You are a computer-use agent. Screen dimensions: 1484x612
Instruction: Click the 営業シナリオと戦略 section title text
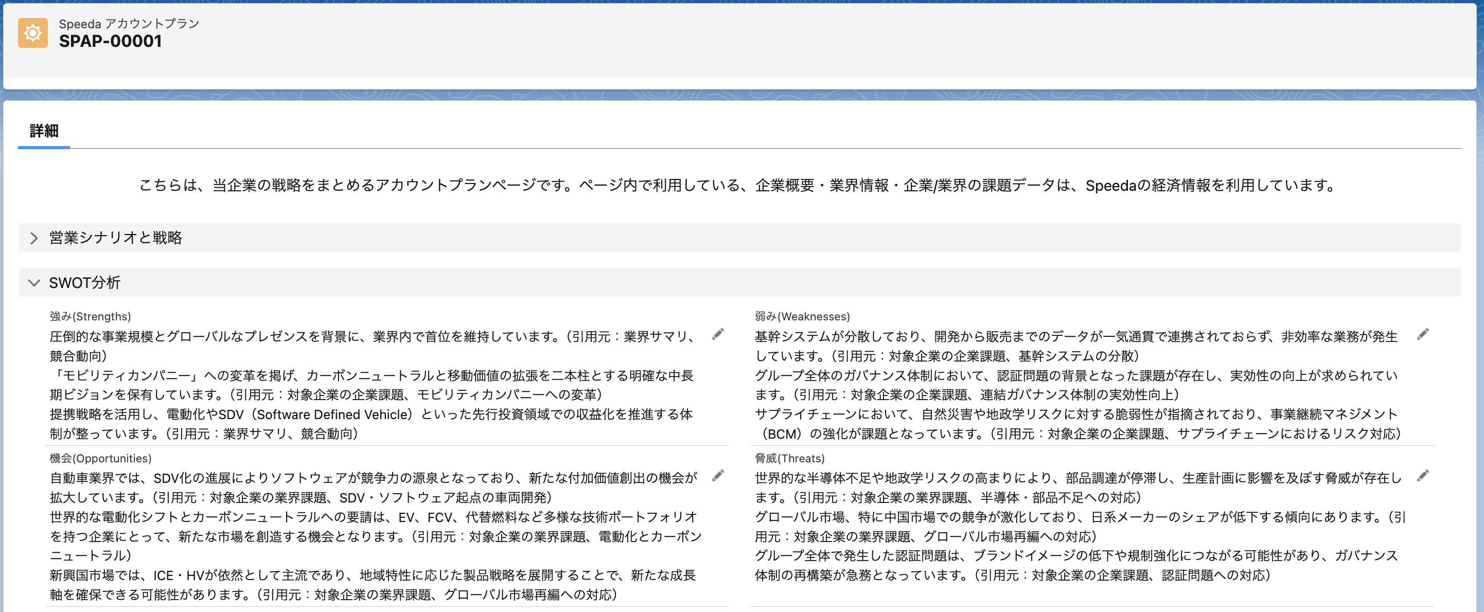(115, 238)
